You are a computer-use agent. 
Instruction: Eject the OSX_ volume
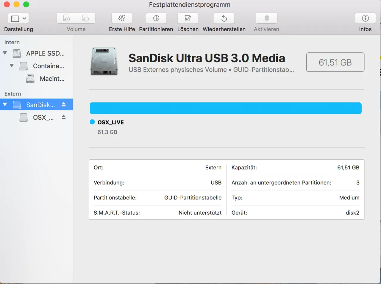63,117
